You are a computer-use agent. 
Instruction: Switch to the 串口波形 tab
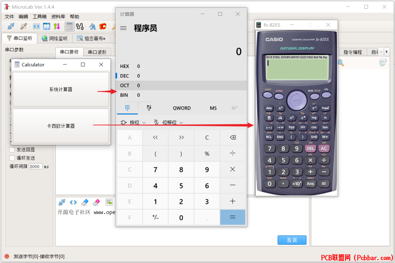97,52
